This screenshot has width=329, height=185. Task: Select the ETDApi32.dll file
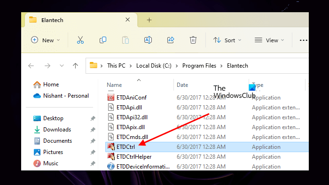132,117
